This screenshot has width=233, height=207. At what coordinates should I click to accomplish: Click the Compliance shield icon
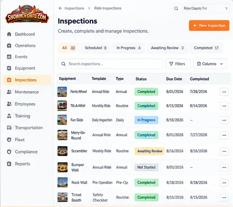click(9, 152)
